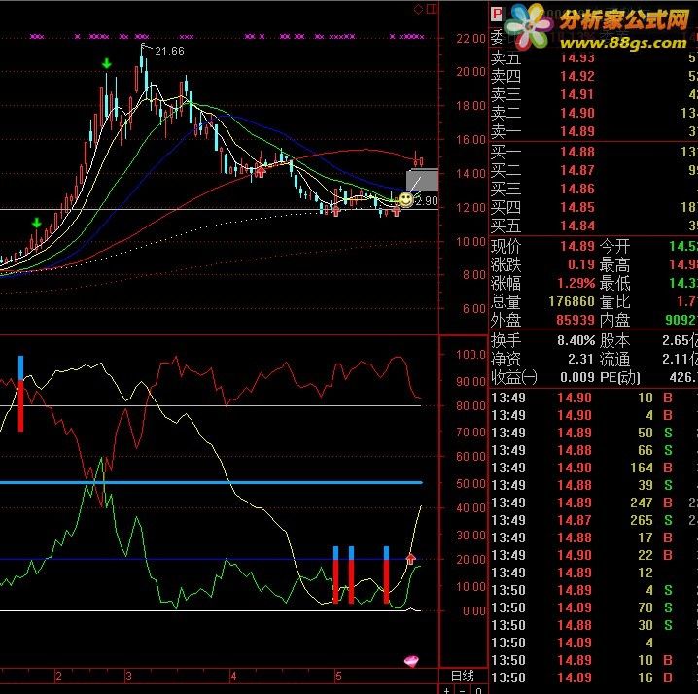Click the 22.00 price axis label
698x694 pixels.
pos(471,39)
